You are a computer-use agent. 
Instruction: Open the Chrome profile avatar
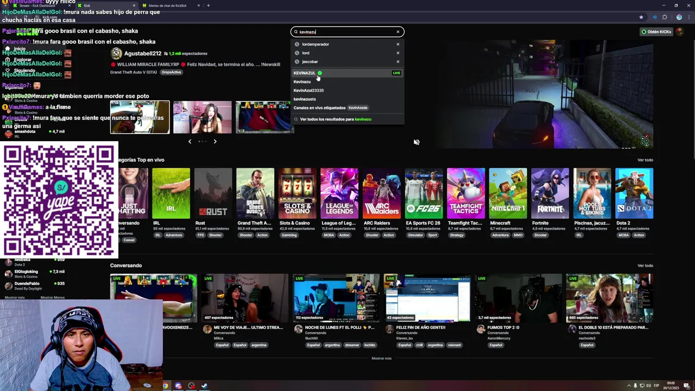coord(679,17)
